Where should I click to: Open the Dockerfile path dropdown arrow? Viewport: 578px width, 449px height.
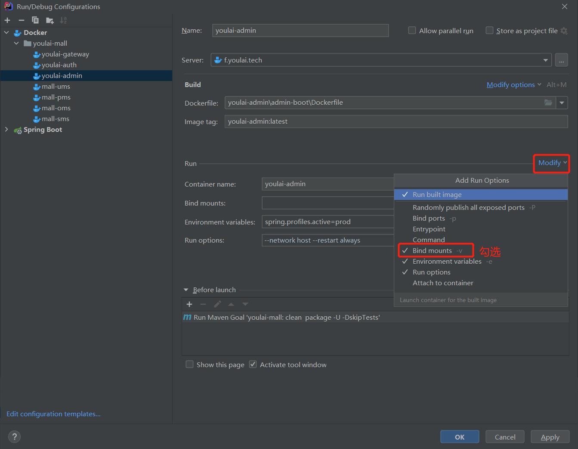point(562,103)
